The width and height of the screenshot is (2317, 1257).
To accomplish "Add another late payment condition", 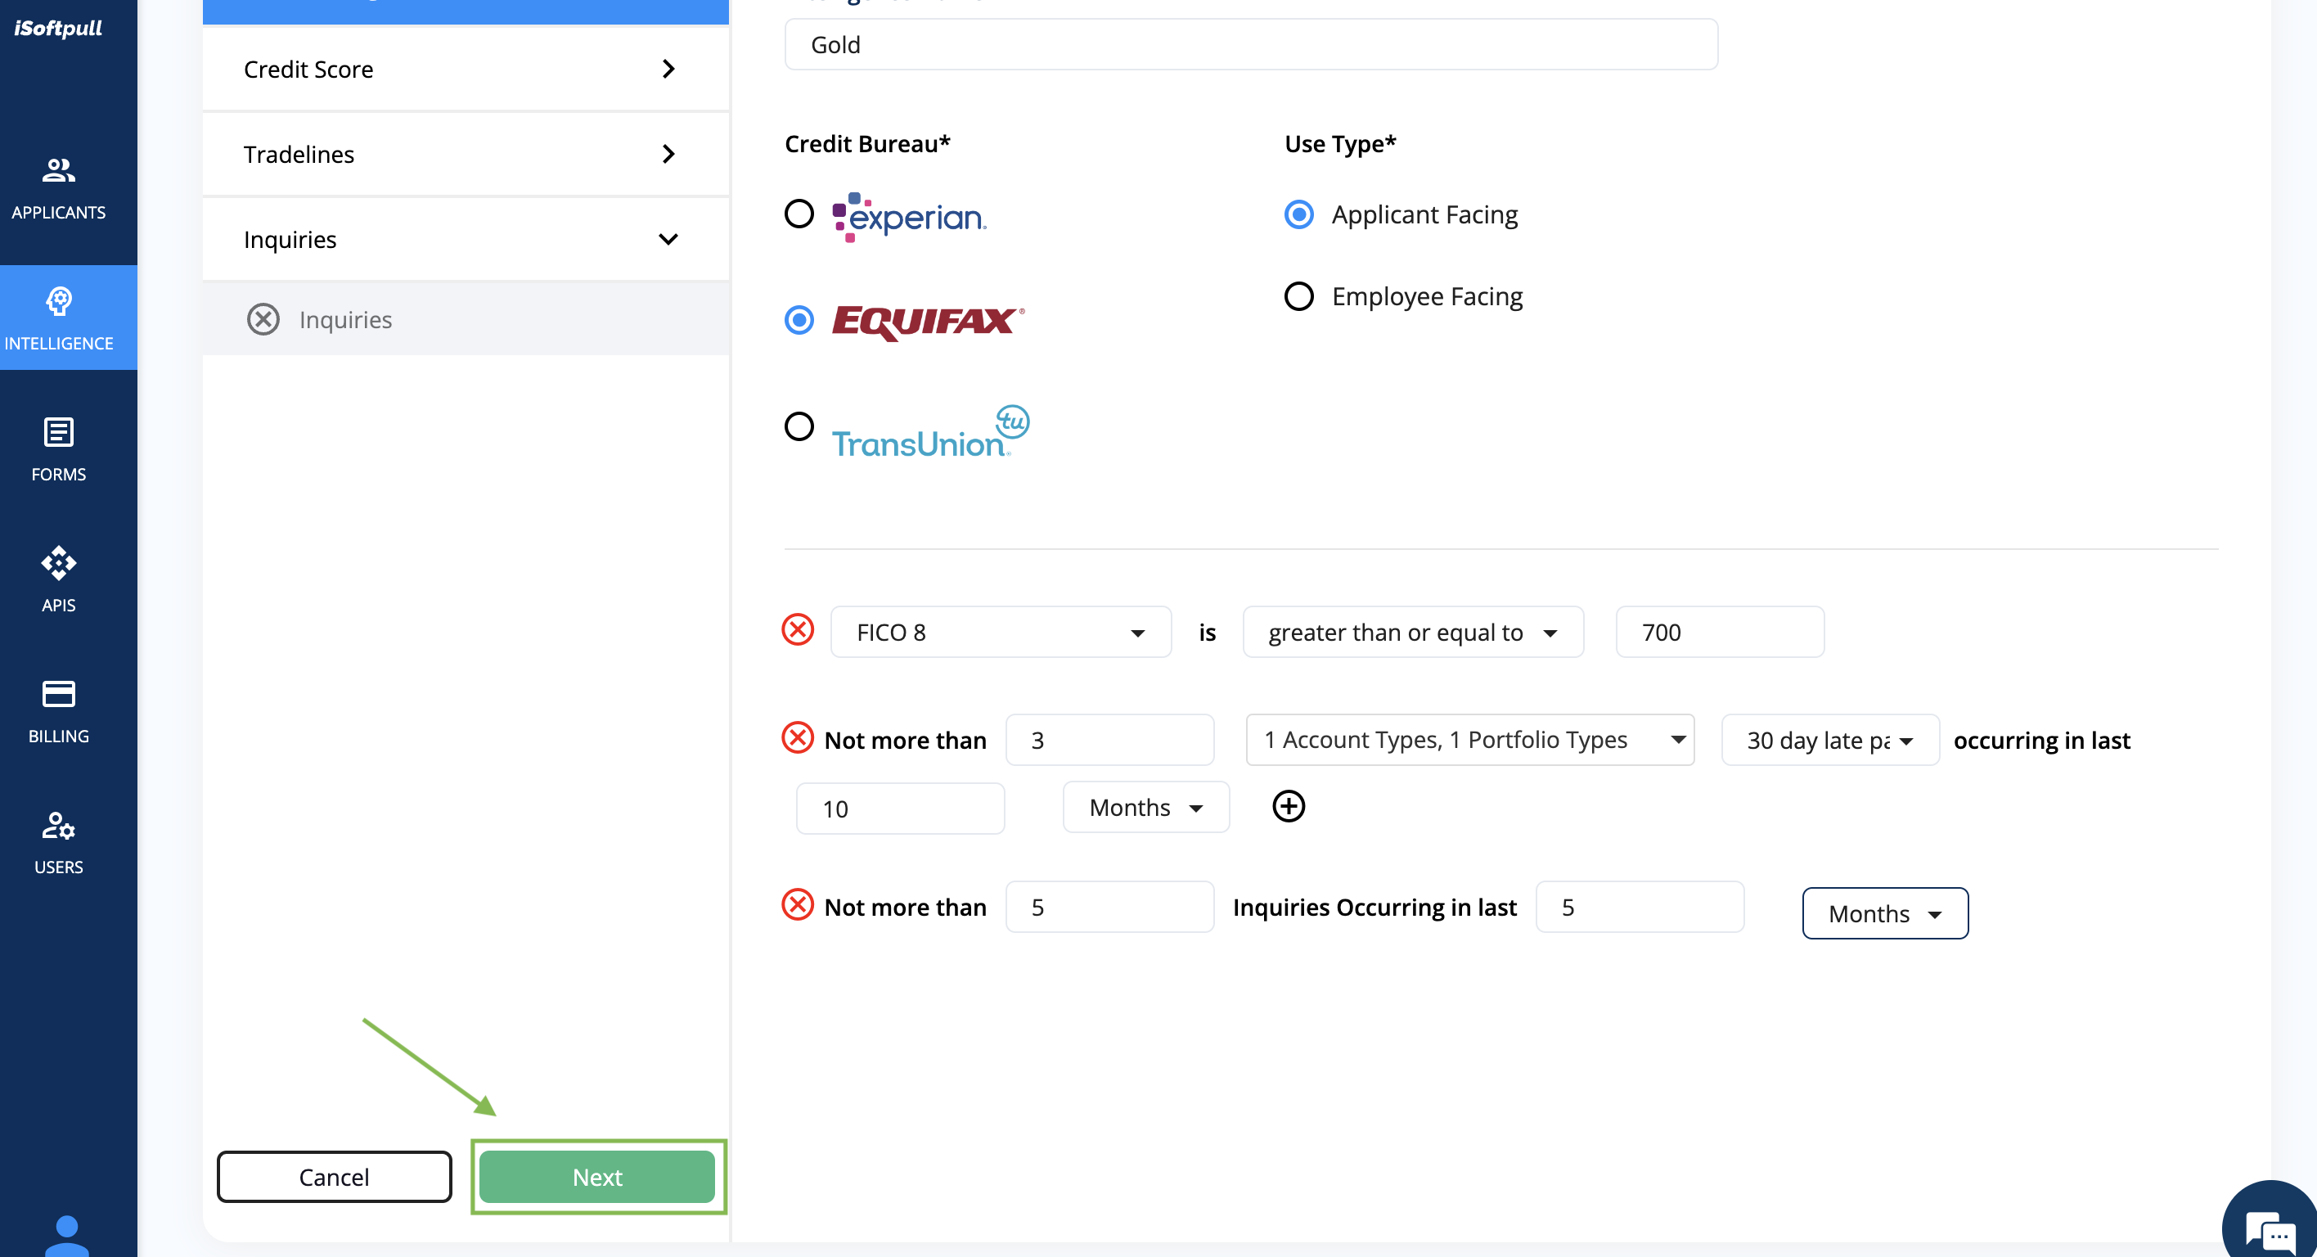I will click(1288, 806).
